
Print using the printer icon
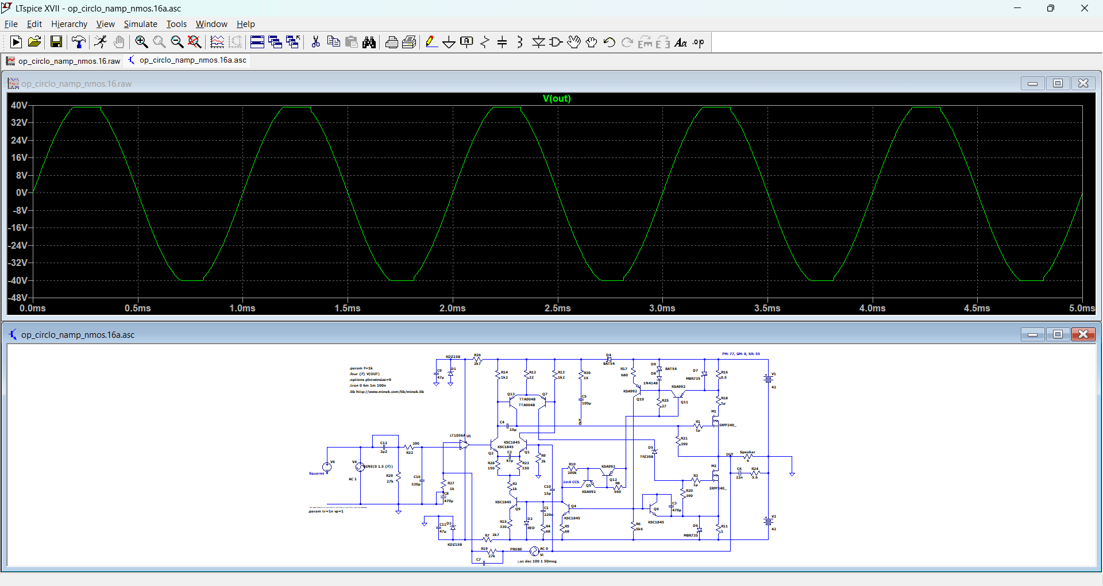click(x=392, y=42)
